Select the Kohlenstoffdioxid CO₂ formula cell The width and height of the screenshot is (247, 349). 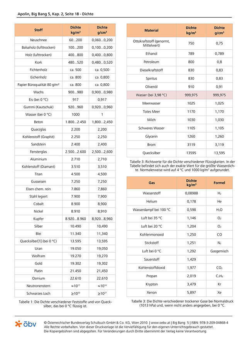point(219,268)
